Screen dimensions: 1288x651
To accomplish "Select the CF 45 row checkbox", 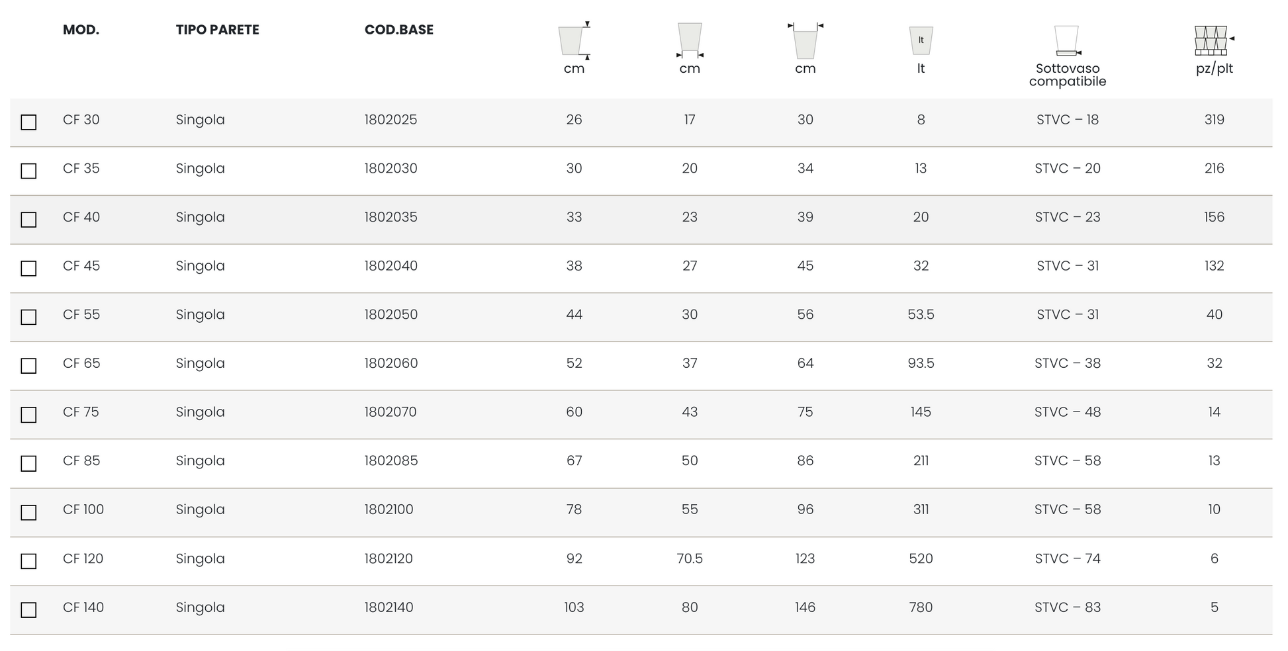I will pos(28,269).
